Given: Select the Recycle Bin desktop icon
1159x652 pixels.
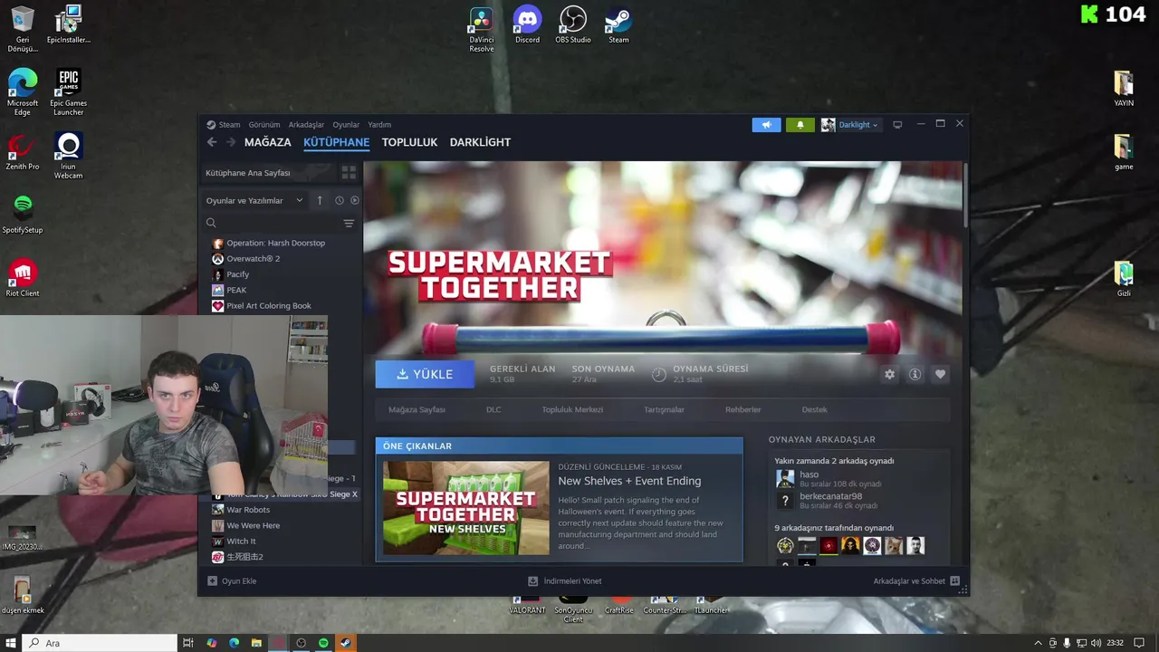Looking at the screenshot, I should tap(23, 29).
